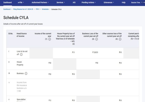Expand the e-File dropdown menu

click(x=21, y=3)
